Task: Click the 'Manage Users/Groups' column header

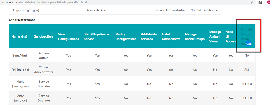Action: click(x=195, y=36)
